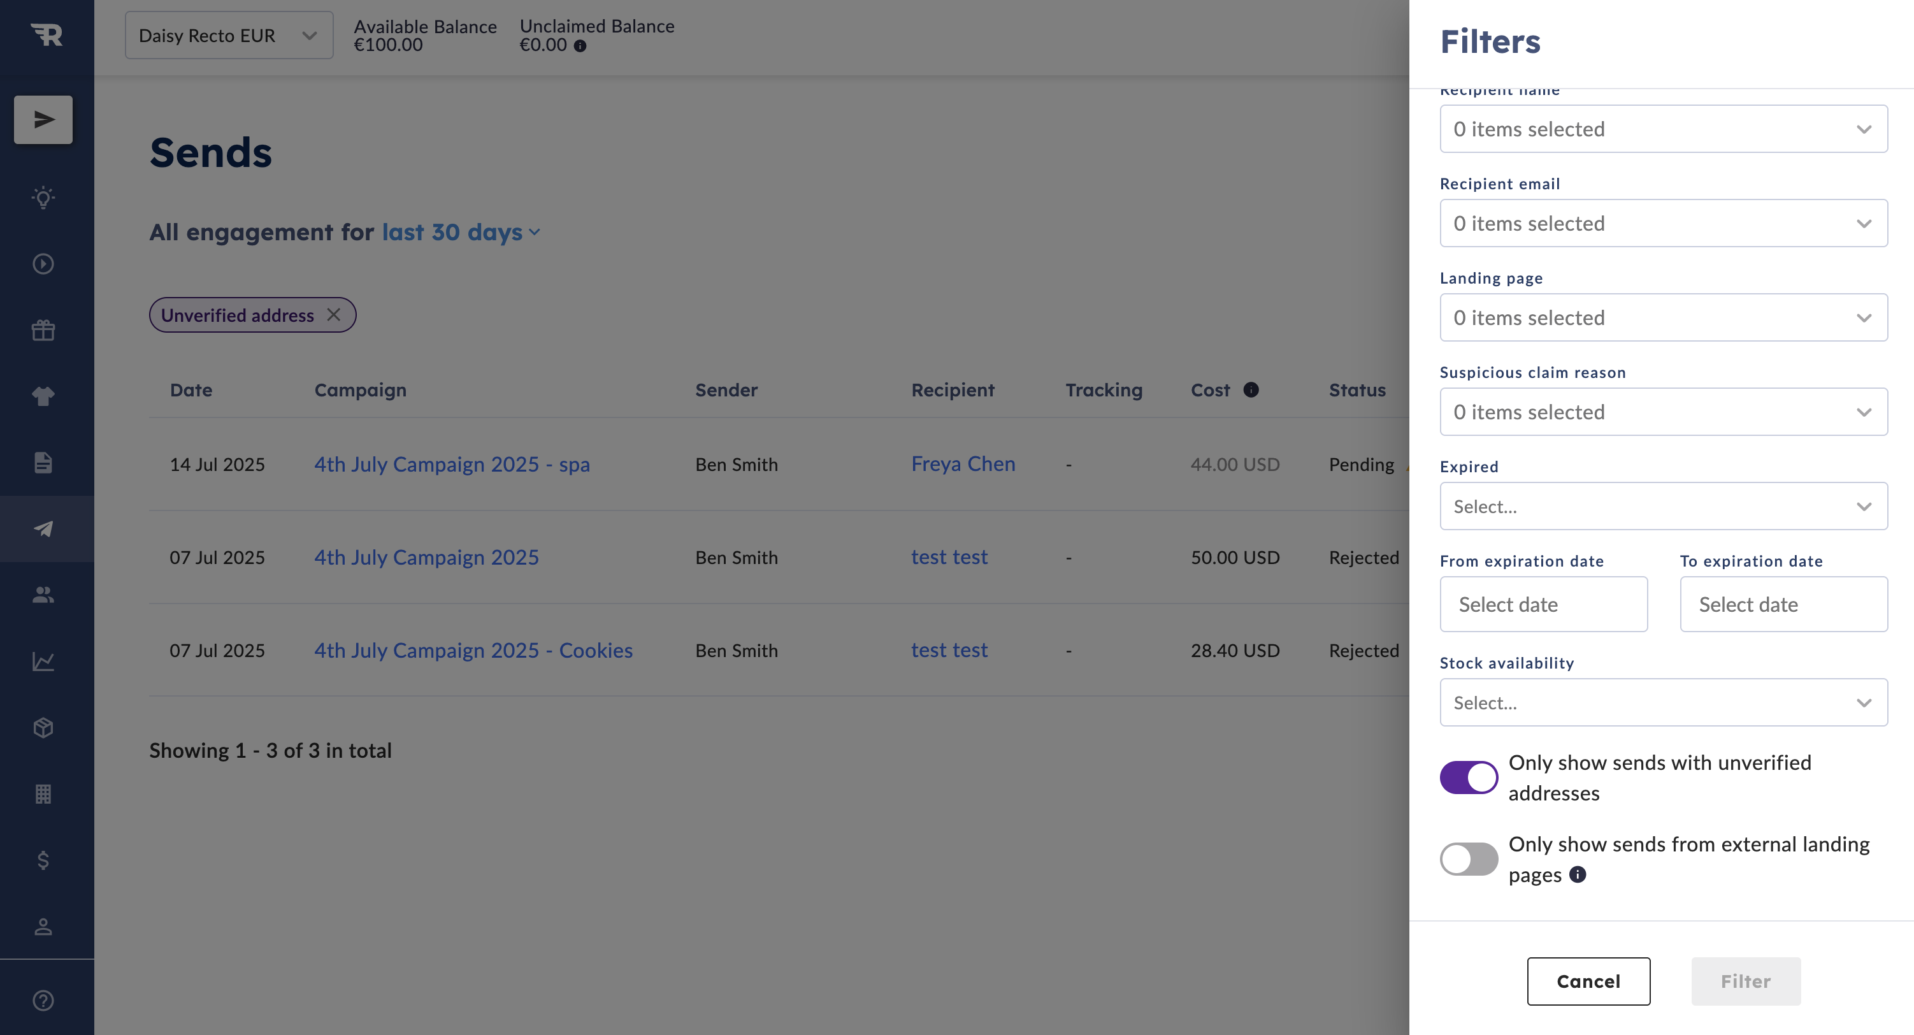
Task: Open the Stock availability select dropdown
Action: click(1663, 702)
